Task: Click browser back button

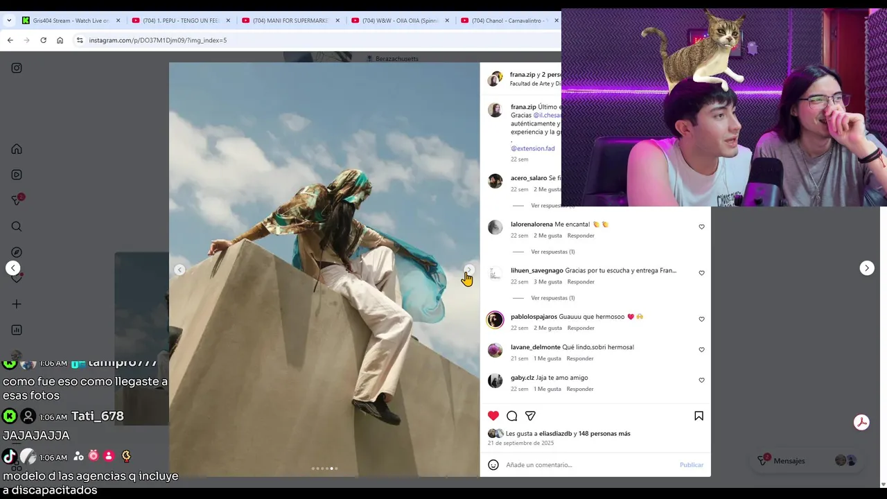Action: tap(10, 40)
